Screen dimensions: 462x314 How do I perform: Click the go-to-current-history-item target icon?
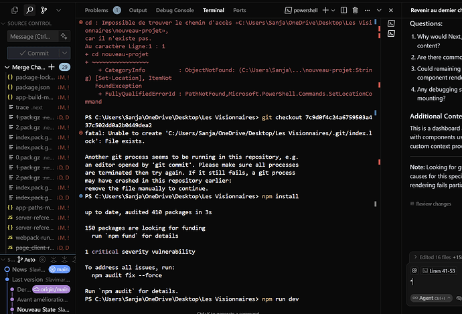(x=43, y=260)
